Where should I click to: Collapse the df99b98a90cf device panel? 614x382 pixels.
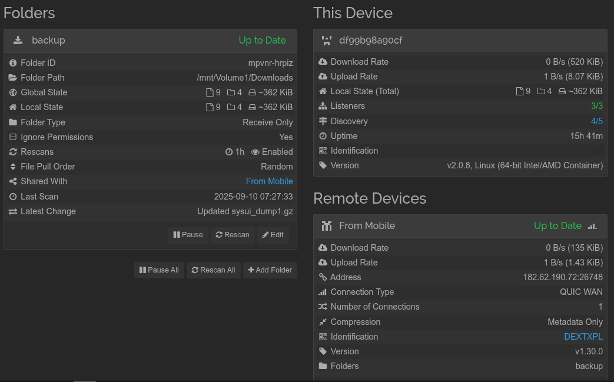(459, 41)
